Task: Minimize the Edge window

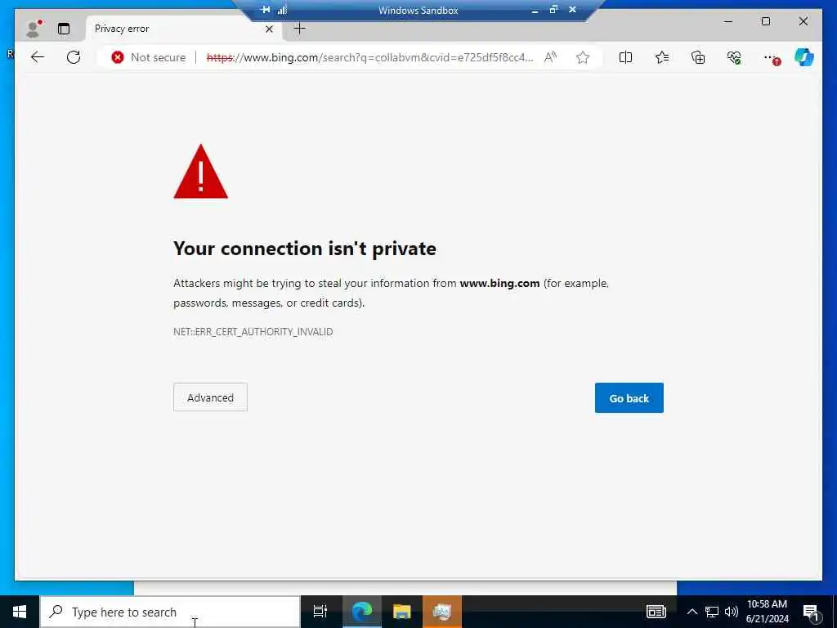Action: [728, 21]
